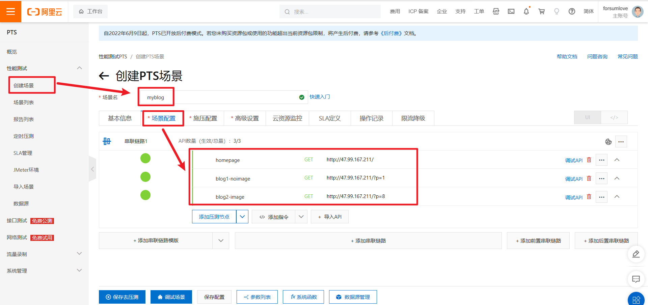Open the SLA定义 tab
Viewport: 648px width, 305px height.
(x=330, y=118)
